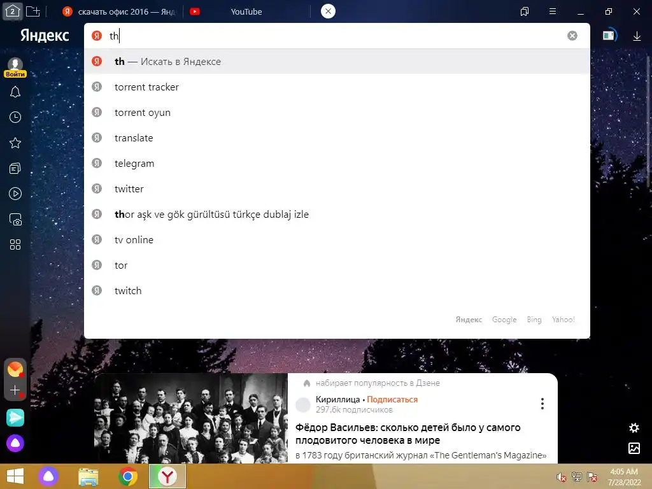Open the browser hamburger menu
Image resolution: width=652 pixels, height=489 pixels.
[x=553, y=11]
